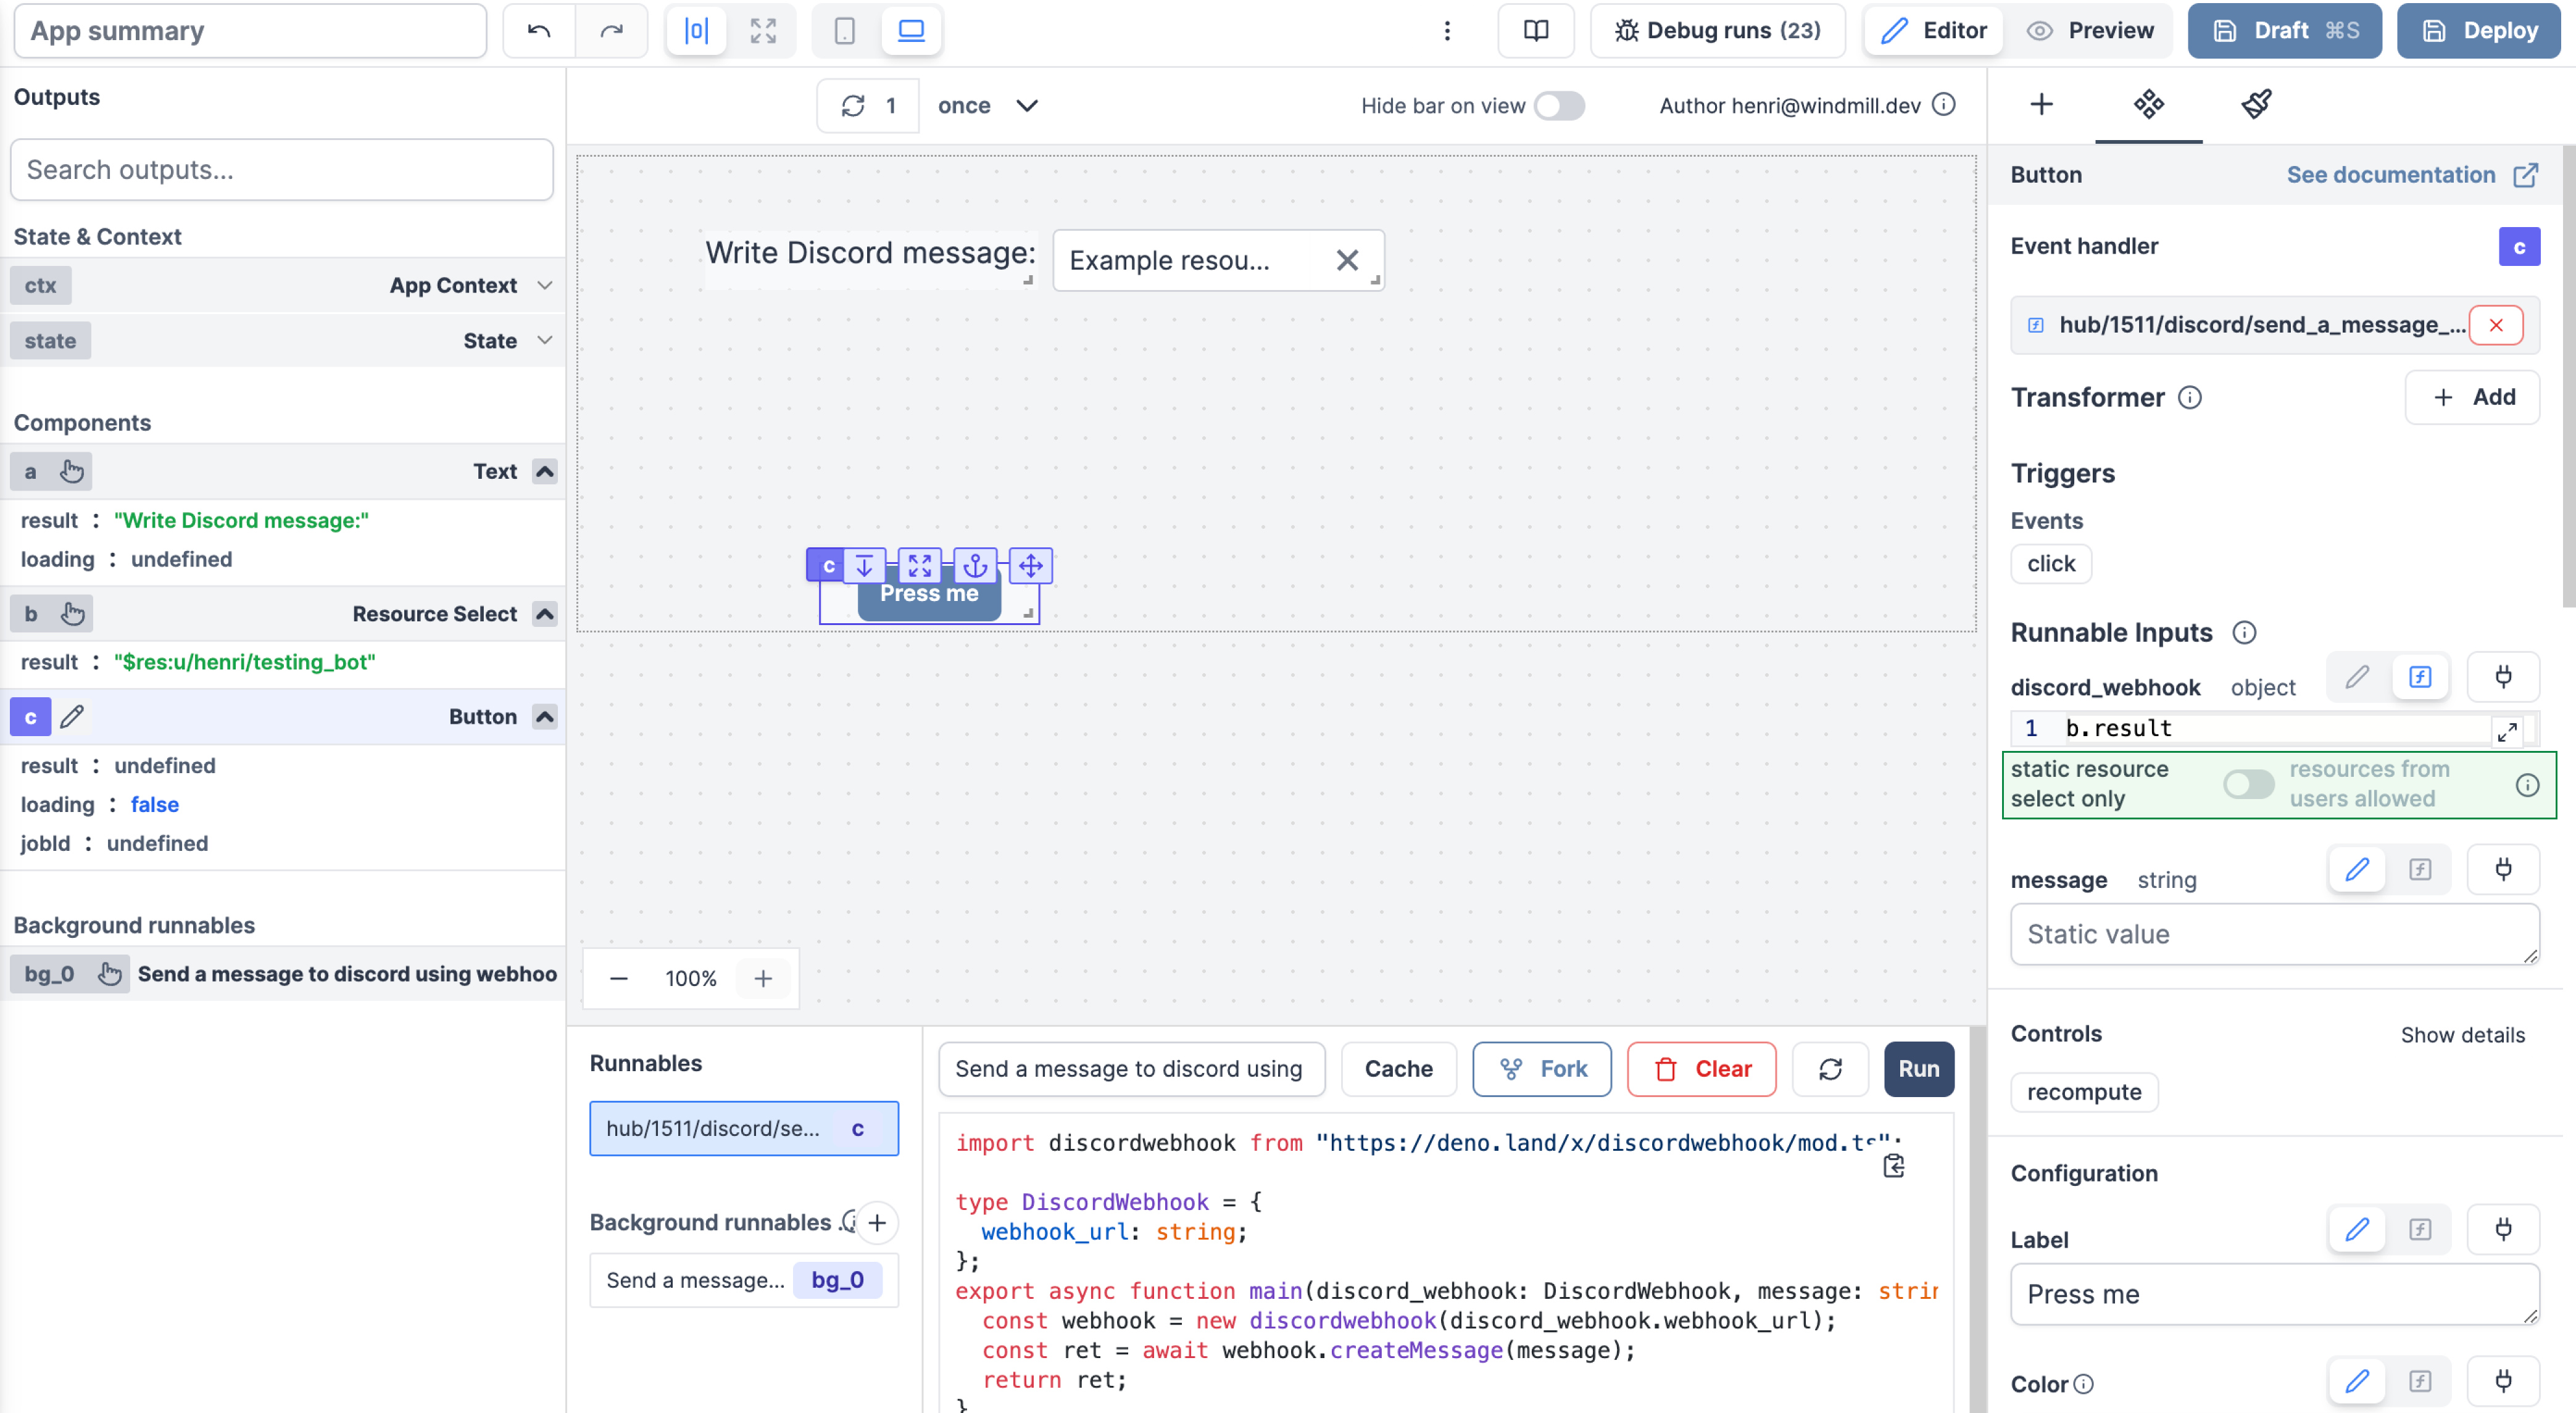Expand the App Context ctx row
The image size is (2576, 1413).
(x=544, y=285)
